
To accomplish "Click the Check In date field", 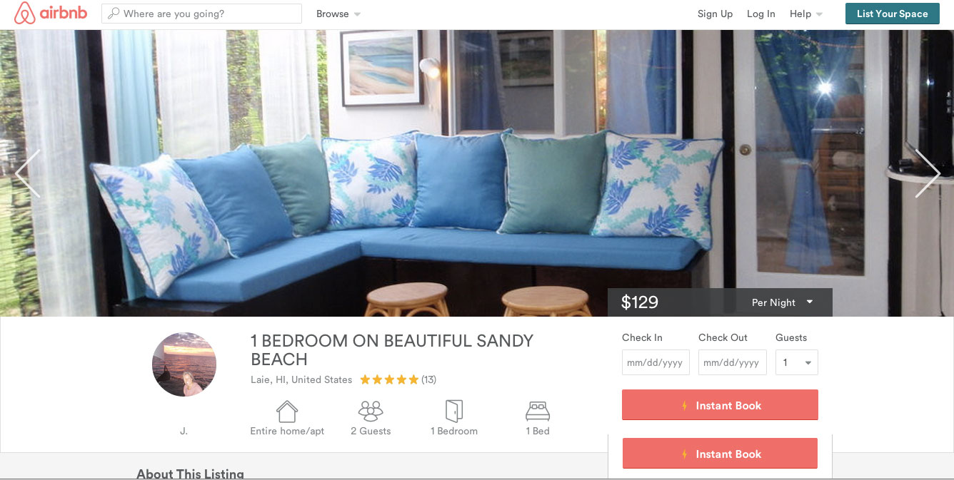I will (x=656, y=362).
